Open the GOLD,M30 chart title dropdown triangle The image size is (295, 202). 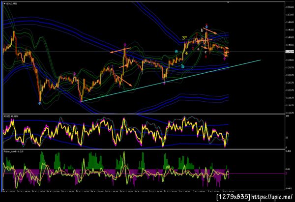[5, 3]
